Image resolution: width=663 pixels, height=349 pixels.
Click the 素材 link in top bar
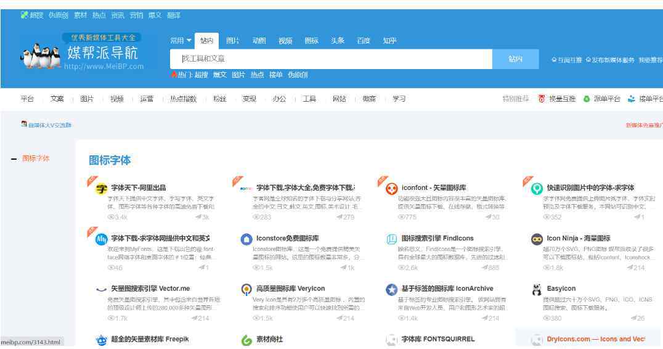tap(80, 15)
